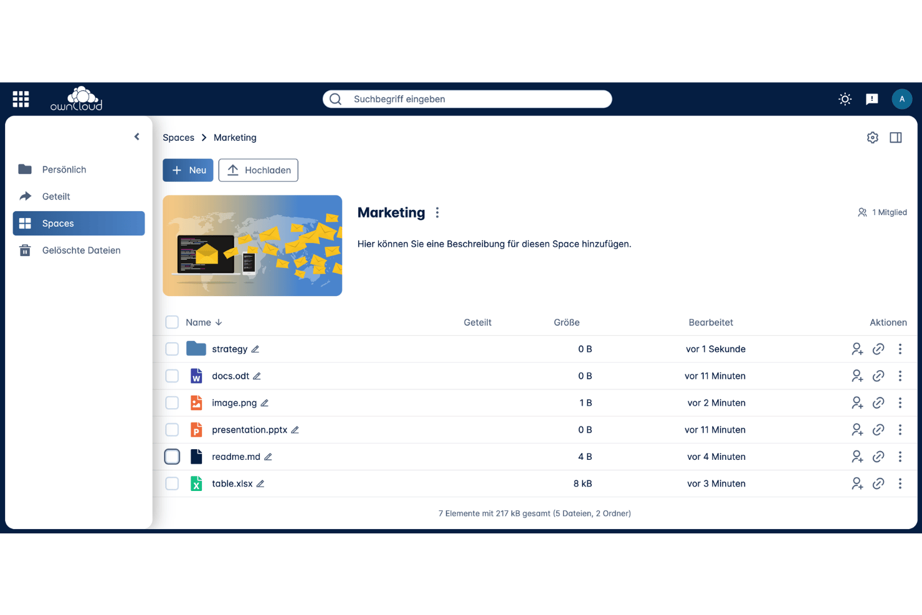
Task: Rename docs.odt using pencil icon
Action: 257,376
